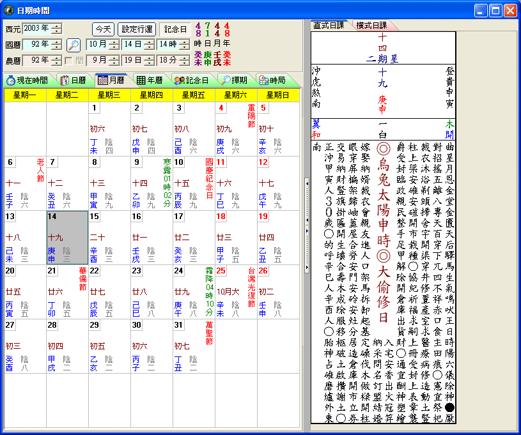521x435 pixels.
Task: Click the spin arrows of the 18分 minute field
Action: [185, 60]
